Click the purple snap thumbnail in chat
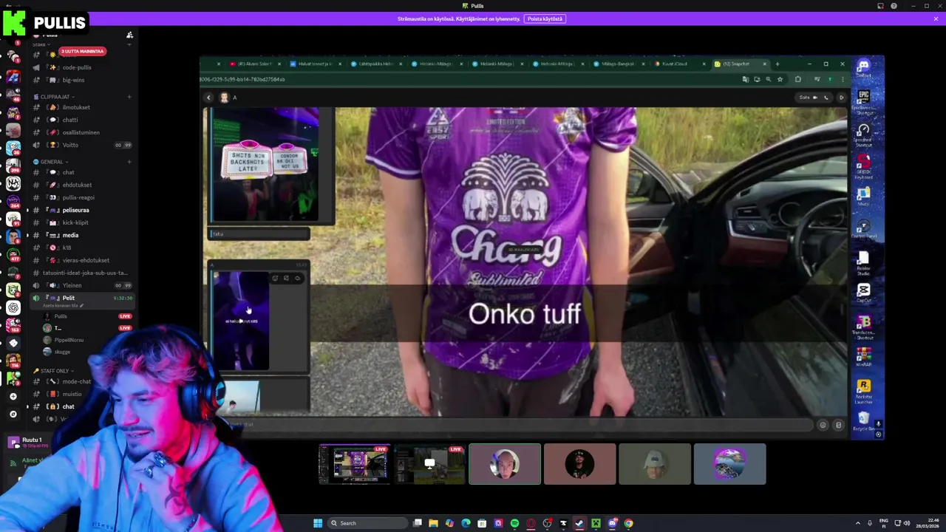The width and height of the screenshot is (946, 532). click(x=241, y=320)
